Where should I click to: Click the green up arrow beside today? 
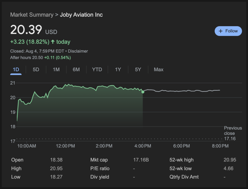[53, 42]
